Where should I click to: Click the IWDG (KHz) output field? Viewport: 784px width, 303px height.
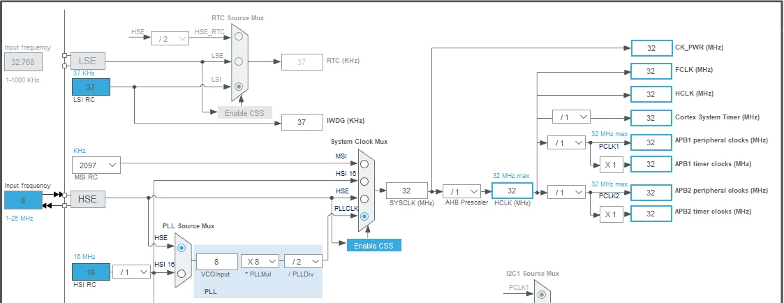coord(302,122)
